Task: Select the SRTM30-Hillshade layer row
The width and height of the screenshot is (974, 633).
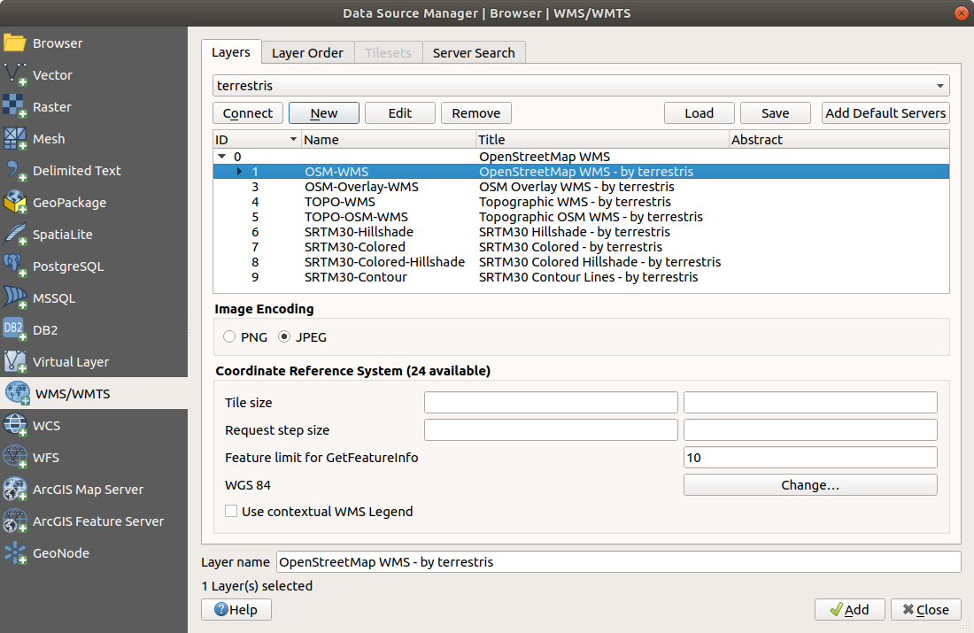Action: [x=359, y=232]
